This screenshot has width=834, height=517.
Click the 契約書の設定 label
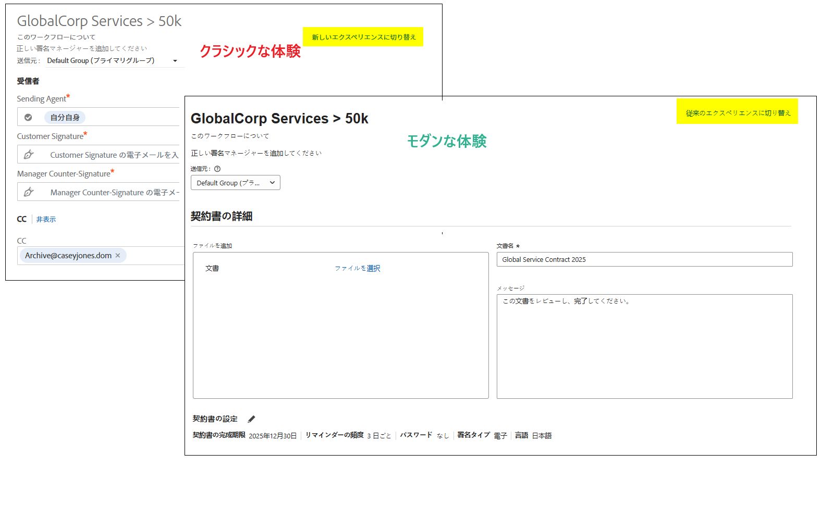coord(215,419)
